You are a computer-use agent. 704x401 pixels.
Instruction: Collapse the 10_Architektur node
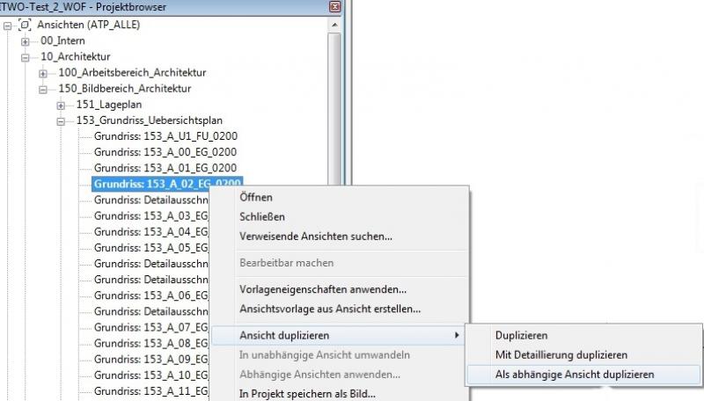pos(26,57)
